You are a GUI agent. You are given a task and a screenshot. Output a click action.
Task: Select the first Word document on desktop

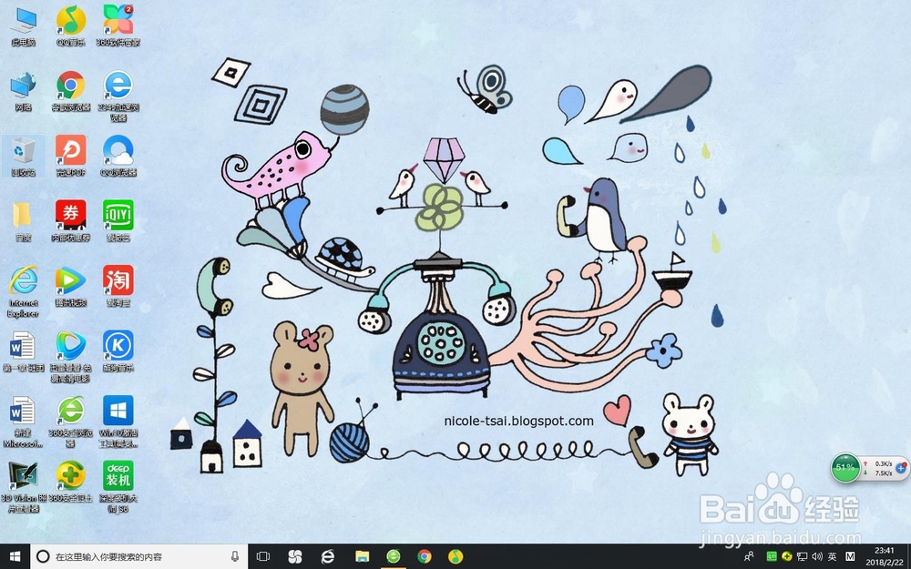24,351
